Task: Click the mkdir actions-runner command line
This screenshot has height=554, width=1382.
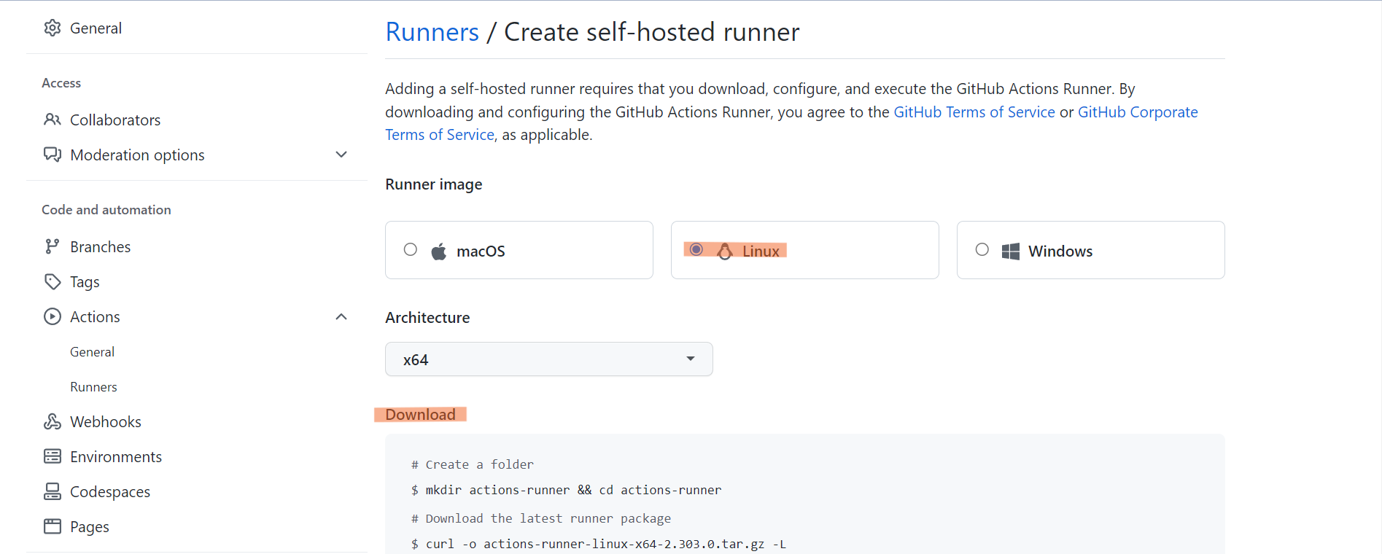Action: 567,490
